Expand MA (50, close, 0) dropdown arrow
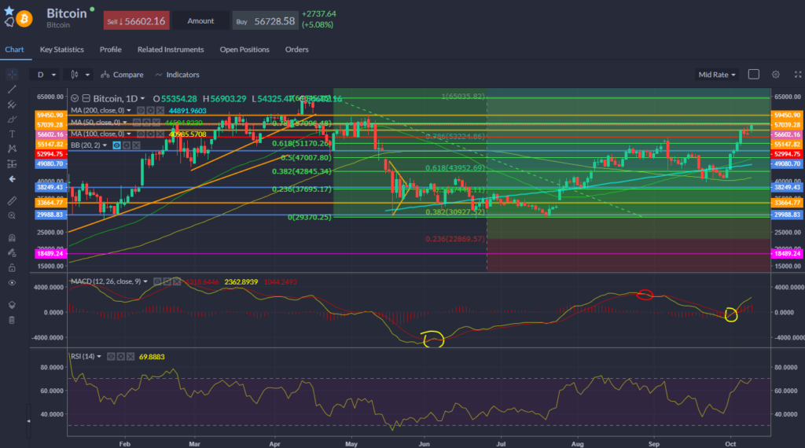This screenshot has height=448, width=805. coord(125,122)
